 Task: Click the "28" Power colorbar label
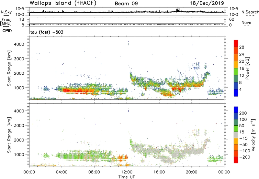[x=242, y=47]
